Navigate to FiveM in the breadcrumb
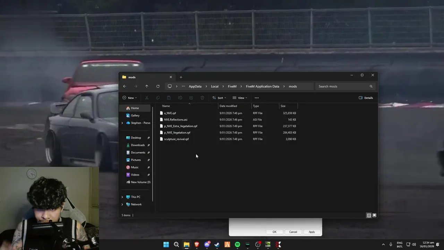This screenshot has width=444, height=250. [x=232, y=86]
